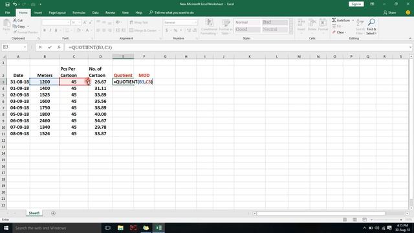Open the Action Center notification icon
Image resolution: width=414 pixels, height=233 pixels.
[x=389, y=228]
